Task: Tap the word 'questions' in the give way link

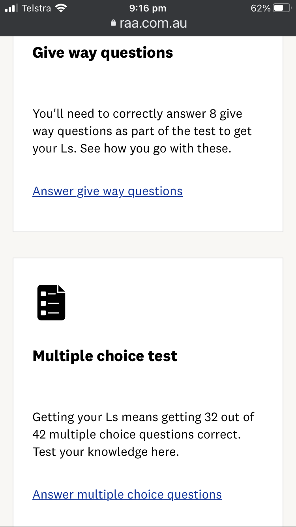Action: (155, 191)
